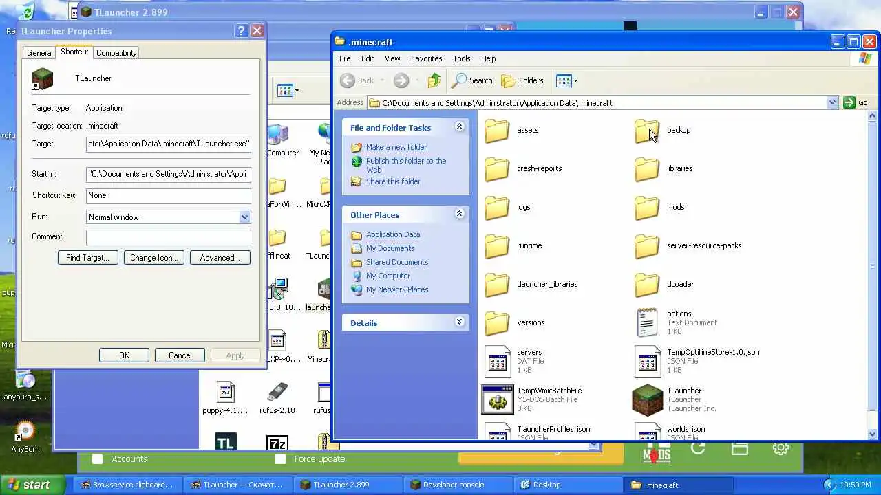Select the TempOptifineStore-1.0.json file
Viewport: 881px width, 495px height.
click(x=697, y=361)
